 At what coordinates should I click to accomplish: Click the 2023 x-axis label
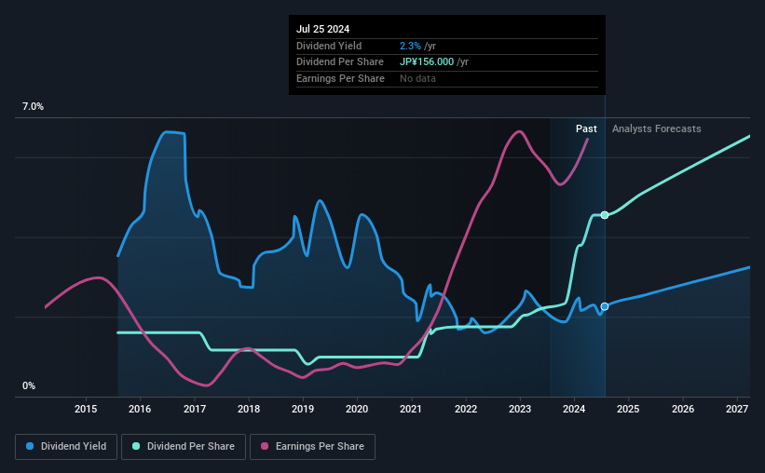click(520, 409)
